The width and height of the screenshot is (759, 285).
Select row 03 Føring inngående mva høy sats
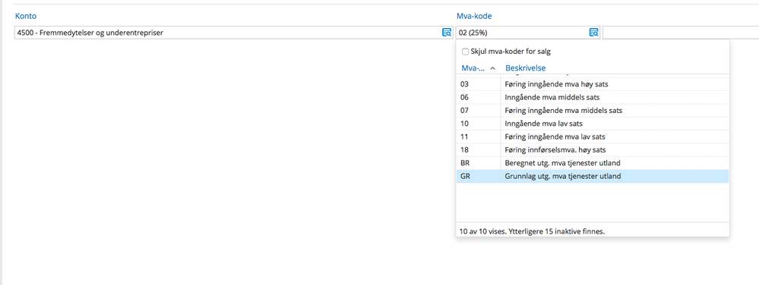pyautogui.click(x=593, y=84)
